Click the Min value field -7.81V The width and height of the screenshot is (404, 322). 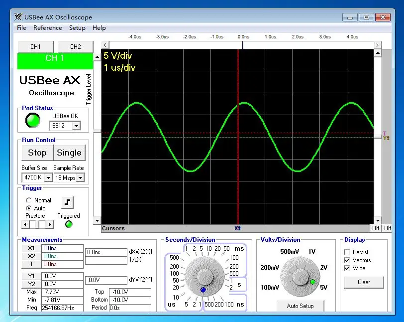62,300
